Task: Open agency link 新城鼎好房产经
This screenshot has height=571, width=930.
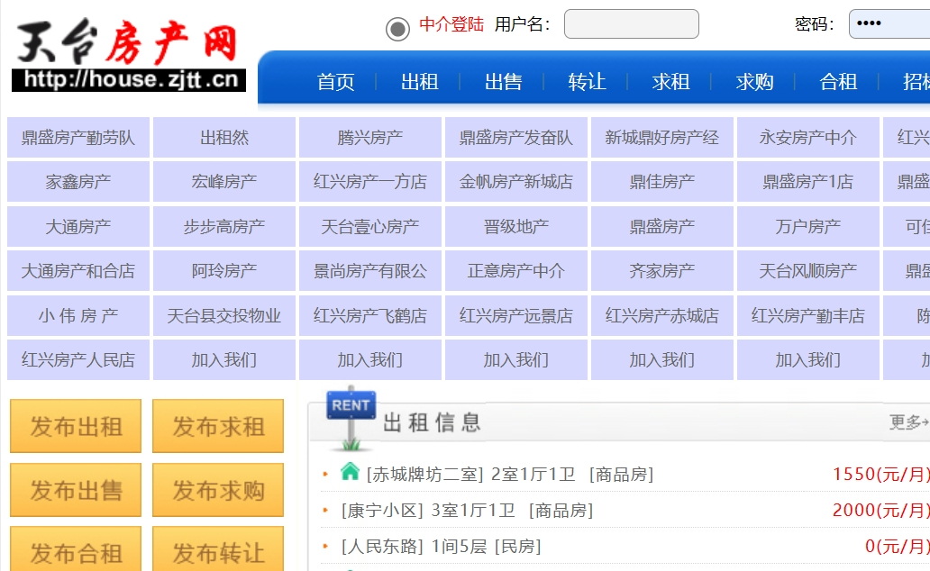Action: [x=662, y=138]
